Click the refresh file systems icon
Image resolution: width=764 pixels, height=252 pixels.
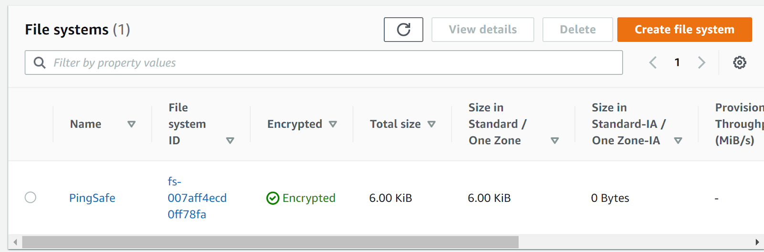[x=403, y=30]
